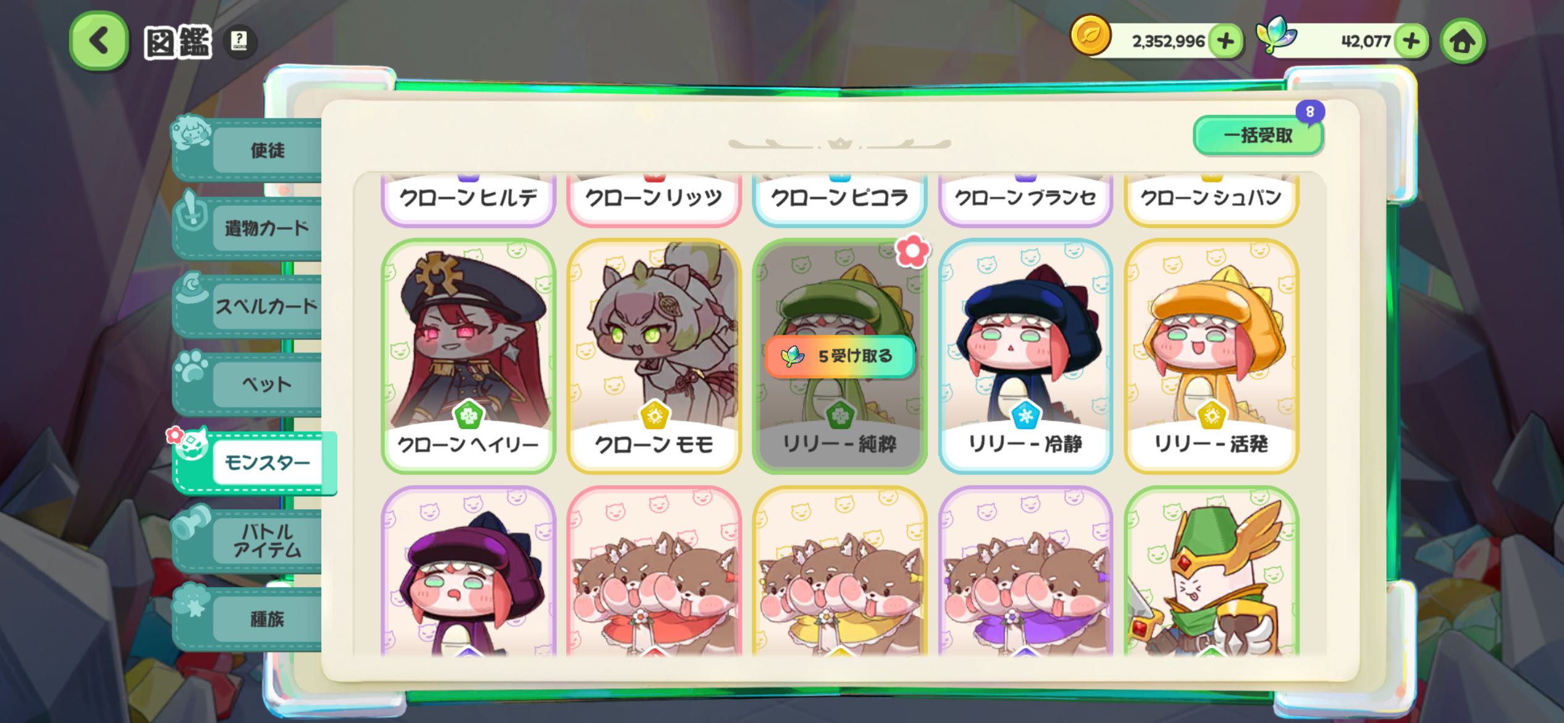Tap the gold coin currency icon
This screenshot has height=723, width=1564.
click(x=1091, y=36)
